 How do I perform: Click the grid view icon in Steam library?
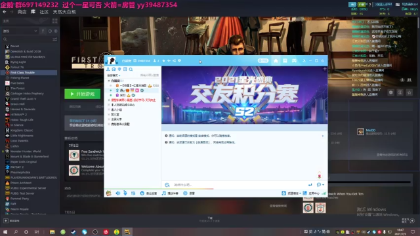tap(55, 21)
